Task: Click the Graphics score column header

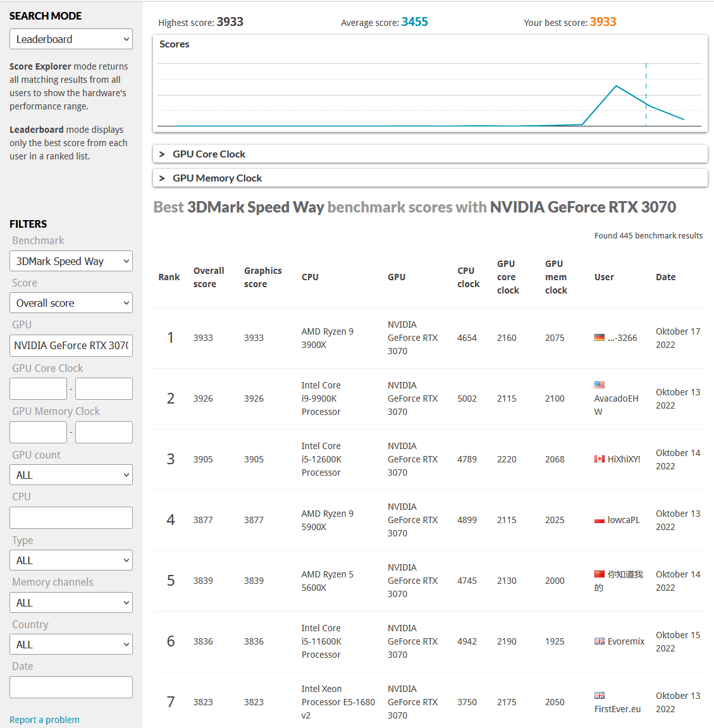Action: pyautogui.click(x=262, y=277)
